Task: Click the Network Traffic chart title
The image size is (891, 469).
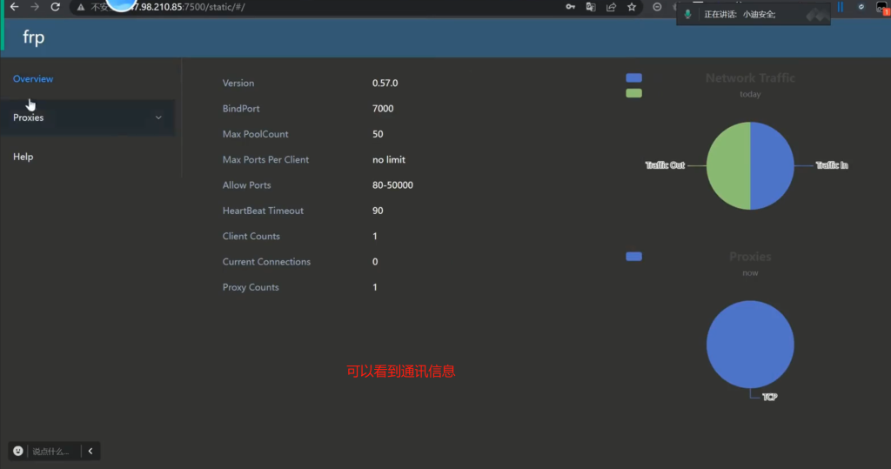Action: point(750,78)
